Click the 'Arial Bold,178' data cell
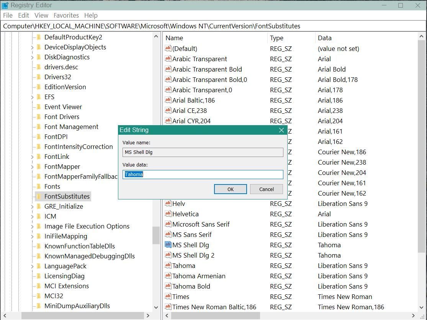 pyautogui.click(x=338, y=80)
